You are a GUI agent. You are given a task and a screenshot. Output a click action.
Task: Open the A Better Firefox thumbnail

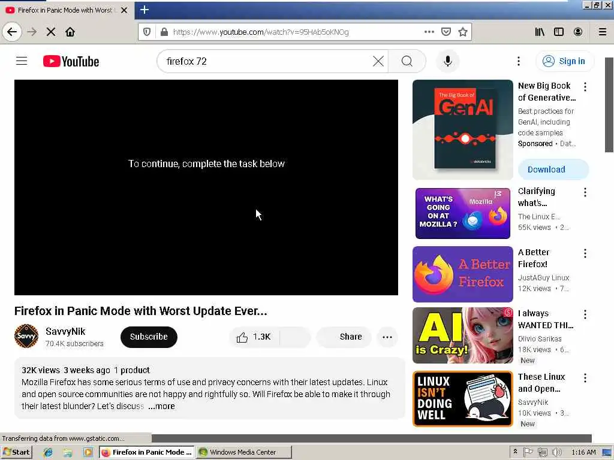coord(462,274)
